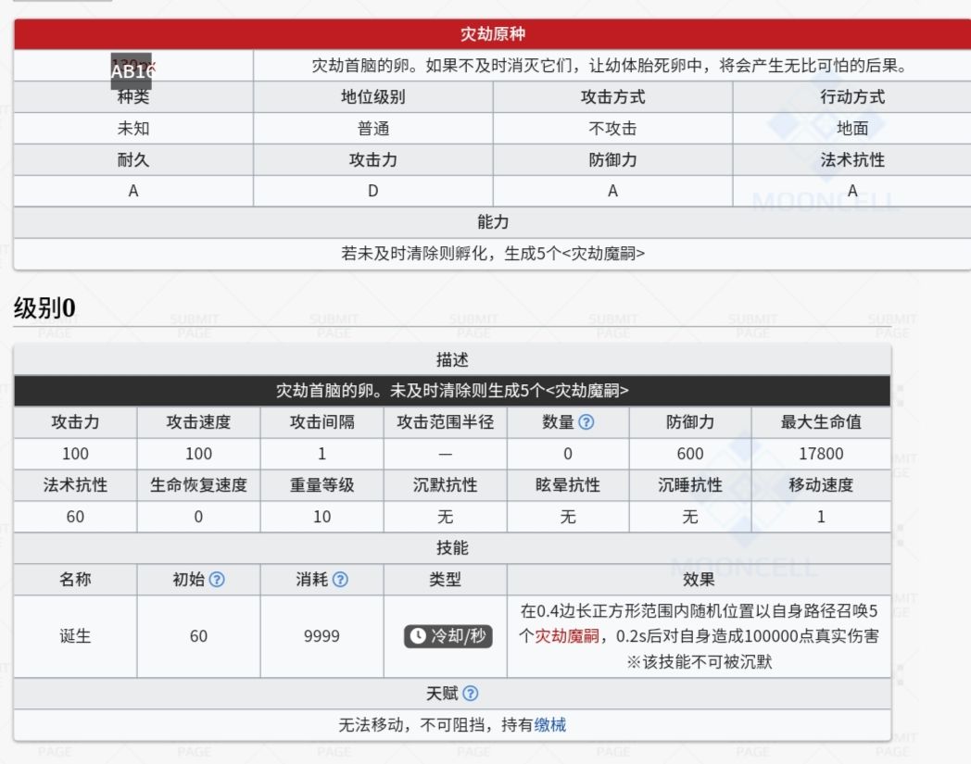Screen dimensions: 971x764
Task: Click the 能力 section header
Action: [492, 222]
